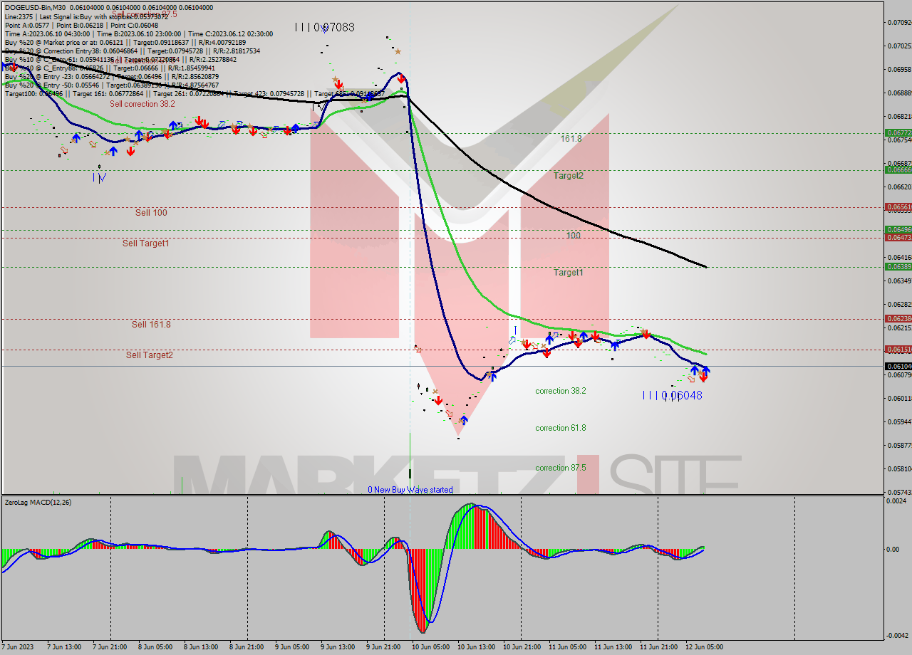The image size is (912, 655).
Task: Click the '7 Jun 2023' date label
Action: pos(17,647)
